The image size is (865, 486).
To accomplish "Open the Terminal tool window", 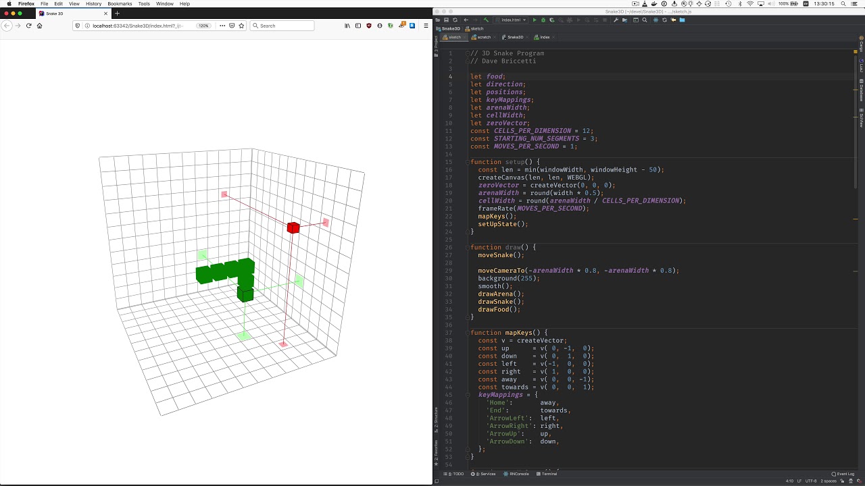I will click(547, 474).
